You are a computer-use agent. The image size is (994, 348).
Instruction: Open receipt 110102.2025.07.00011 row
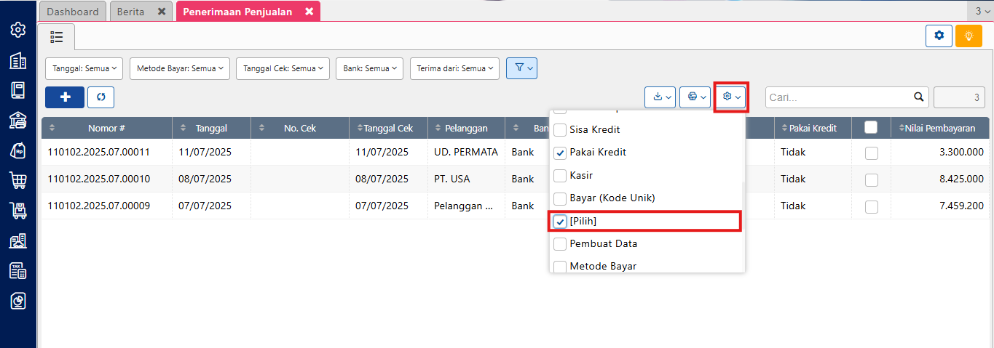pyautogui.click(x=98, y=152)
